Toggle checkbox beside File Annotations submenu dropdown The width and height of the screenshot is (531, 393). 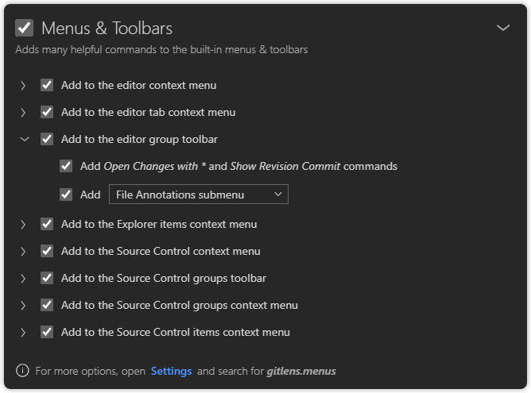tap(66, 195)
